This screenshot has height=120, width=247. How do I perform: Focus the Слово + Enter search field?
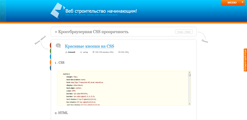pyautogui.click(x=184, y=32)
